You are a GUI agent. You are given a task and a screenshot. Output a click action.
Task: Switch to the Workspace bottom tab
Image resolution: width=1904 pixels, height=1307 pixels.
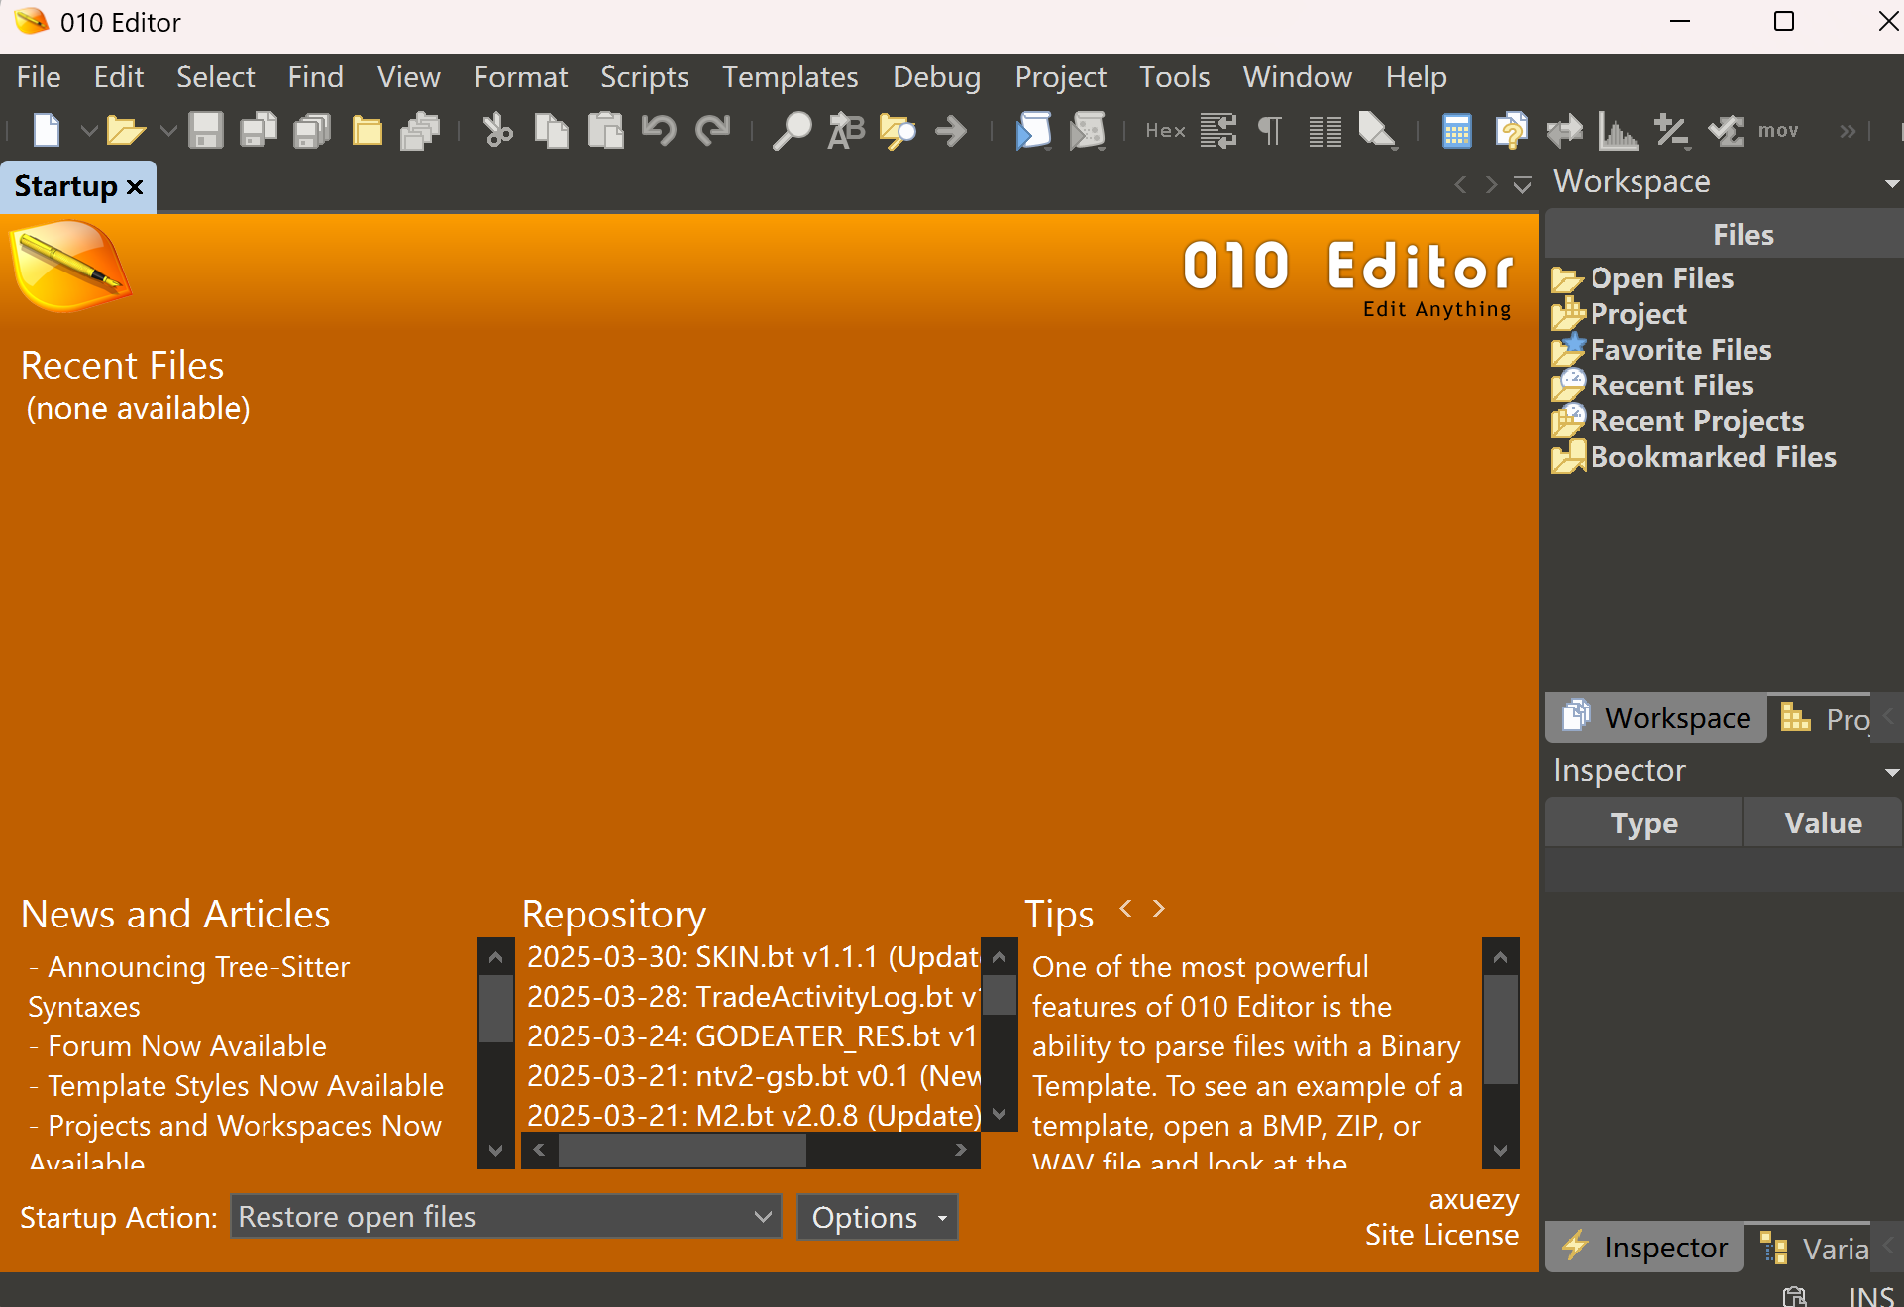[x=1656, y=717]
